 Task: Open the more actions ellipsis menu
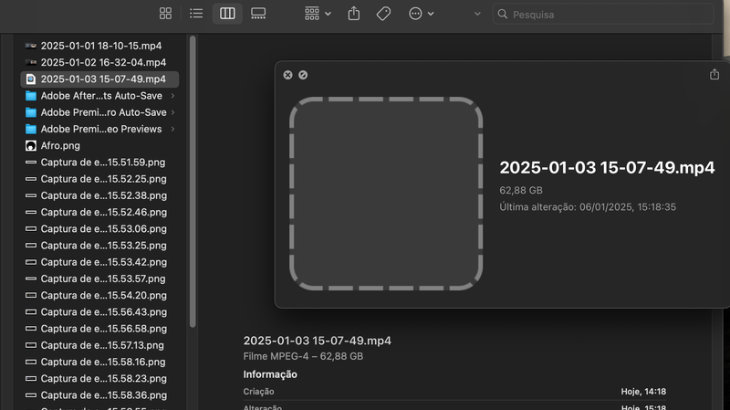point(421,14)
